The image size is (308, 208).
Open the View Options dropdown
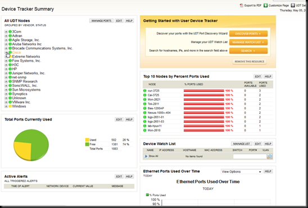(241, 172)
